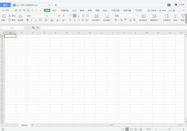Screen dimensions: 187x131
Task: Increase font size with the larger A icon
Action: pos(59,16)
